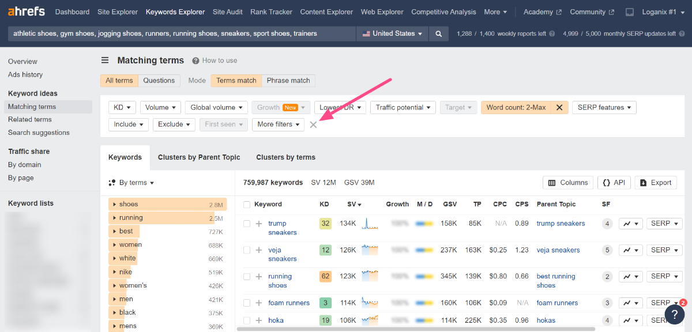Open trend chart button for trump sneakers
Image resolution: width=692 pixels, height=332 pixels.
tap(631, 224)
